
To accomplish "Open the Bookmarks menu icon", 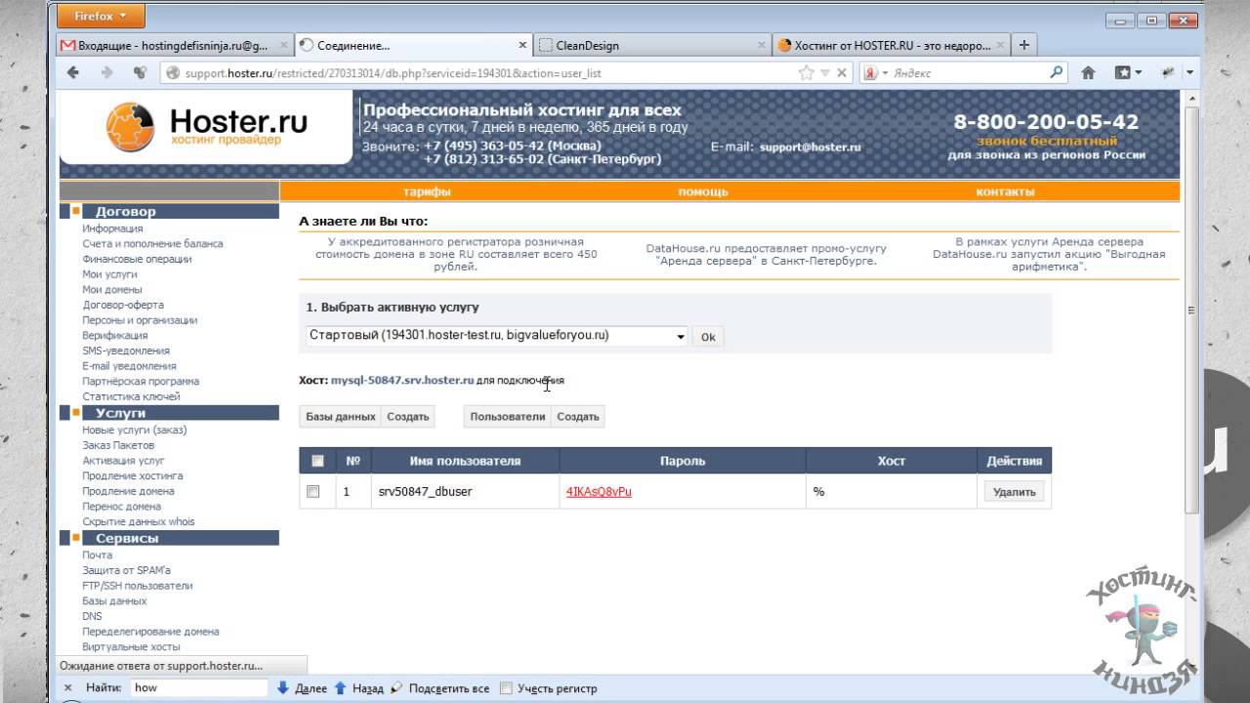I will coord(1129,72).
